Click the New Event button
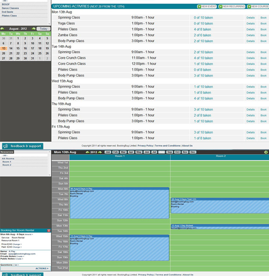Image resolution: width=269 pixels, height=276 pixels. [x=207, y=7]
